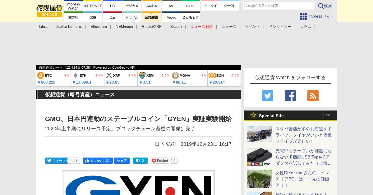Screen dimensions: 373x195
Task: Go to the Ethereum topic link
Action: 99,27
